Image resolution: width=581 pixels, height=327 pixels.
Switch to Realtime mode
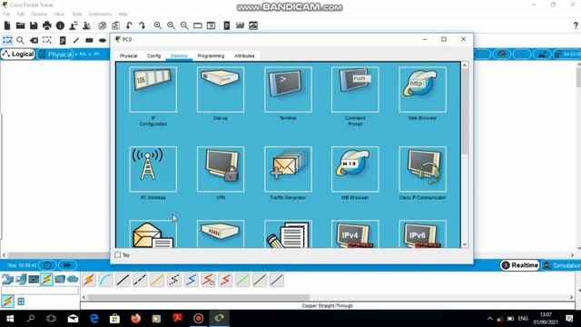(x=520, y=265)
